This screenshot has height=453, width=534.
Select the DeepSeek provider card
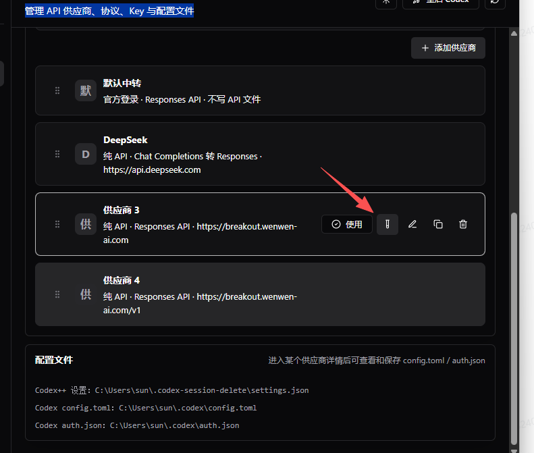click(x=260, y=154)
